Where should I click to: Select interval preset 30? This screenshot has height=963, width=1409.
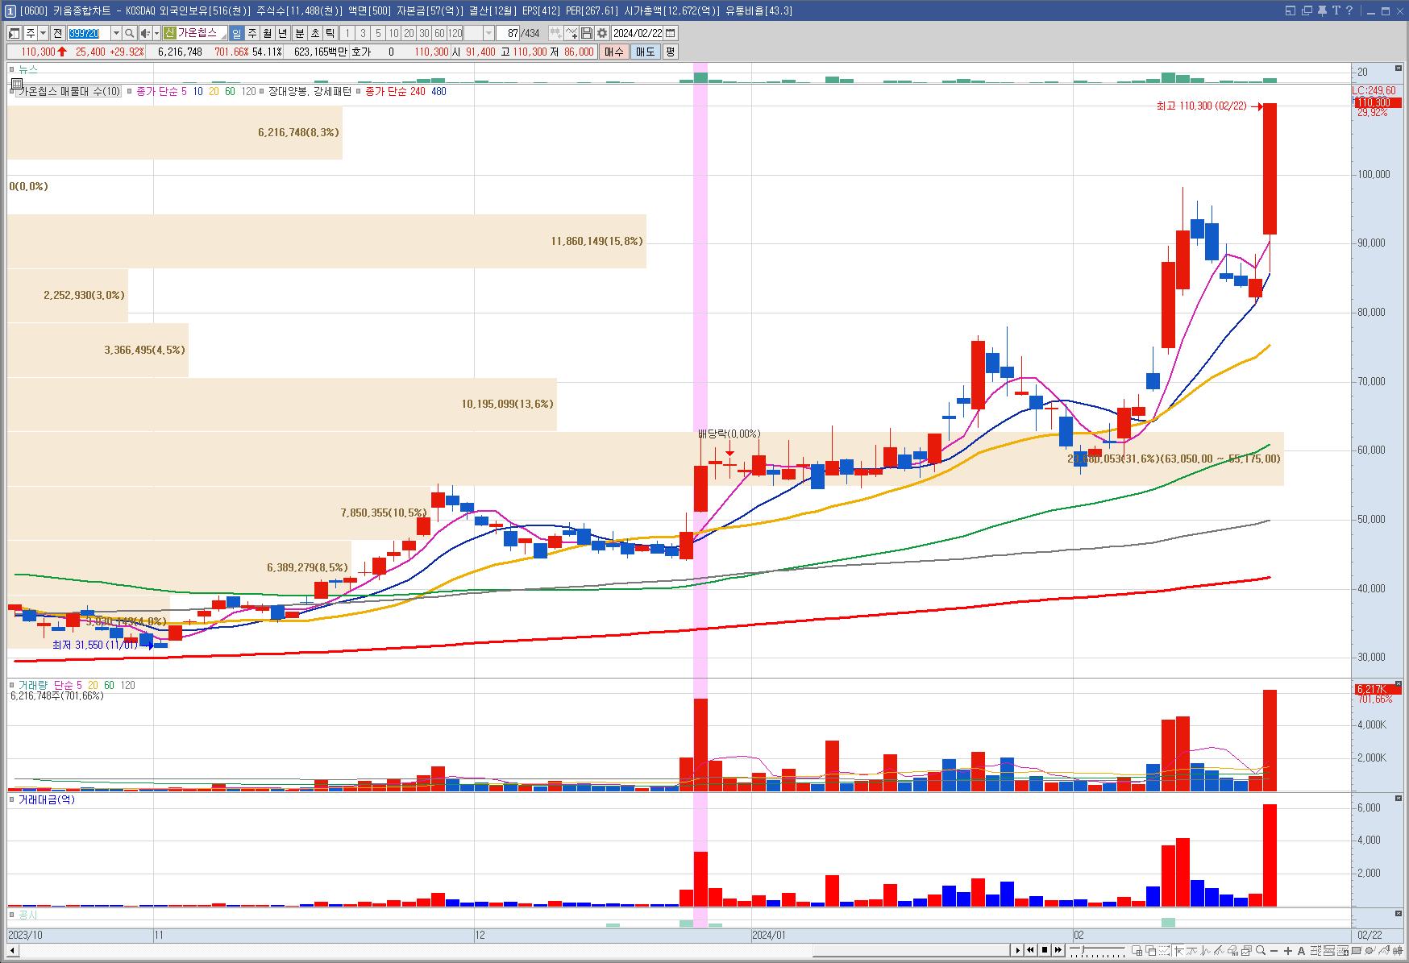(x=424, y=33)
